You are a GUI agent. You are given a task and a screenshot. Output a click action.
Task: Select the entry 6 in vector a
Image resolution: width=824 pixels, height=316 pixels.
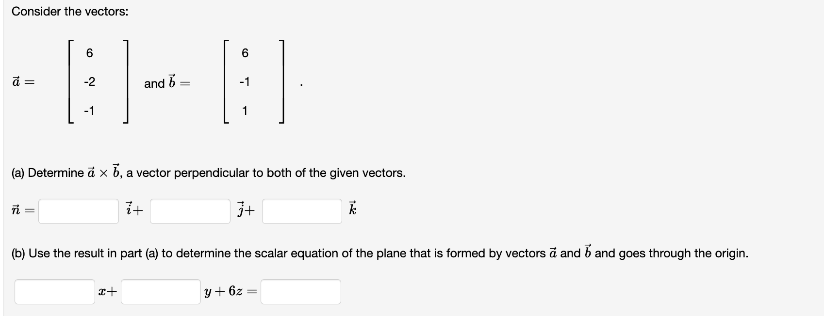pos(90,54)
